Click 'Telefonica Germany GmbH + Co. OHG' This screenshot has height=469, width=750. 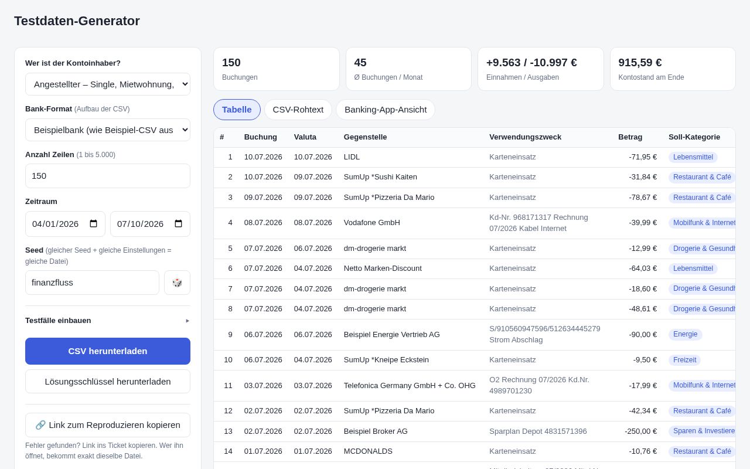pyautogui.click(x=410, y=386)
